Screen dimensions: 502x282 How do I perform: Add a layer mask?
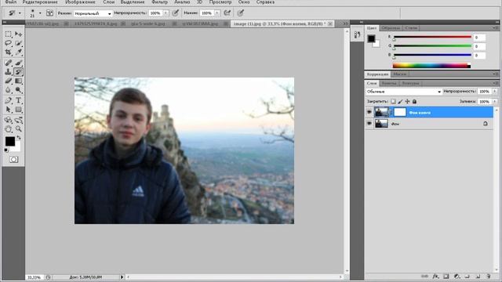coord(446,277)
